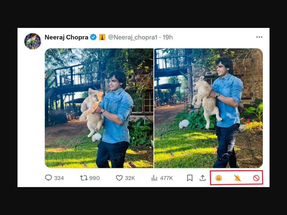Click the blue verified checkmark badge
Viewport: 287px width, 215px height.
click(93, 37)
